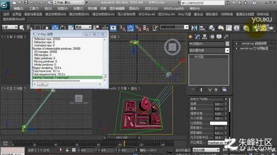Screen dimensions: 277x155
Task: Select the Move transform tool
Action: coord(55,27)
